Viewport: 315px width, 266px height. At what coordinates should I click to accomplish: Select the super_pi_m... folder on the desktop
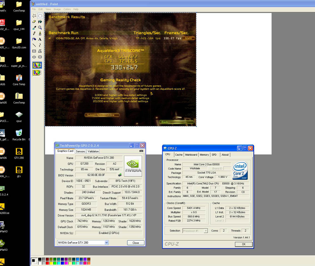[x=19, y=61]
